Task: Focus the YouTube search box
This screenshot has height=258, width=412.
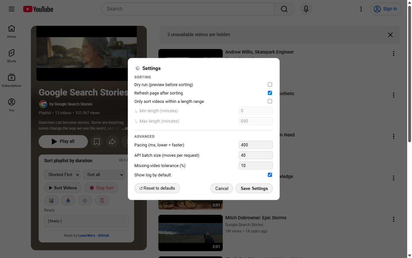Action: point(188,9)
